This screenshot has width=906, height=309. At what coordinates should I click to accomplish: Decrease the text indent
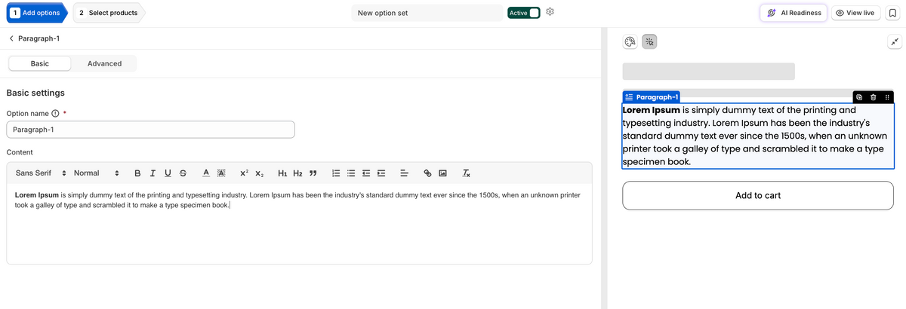[366, 173]
